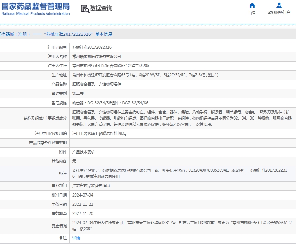Image resolution: width=296 pixels, height=244 pixels.
Task: Select expiry date 2027-11-20
Action: [x=83, y=213]
